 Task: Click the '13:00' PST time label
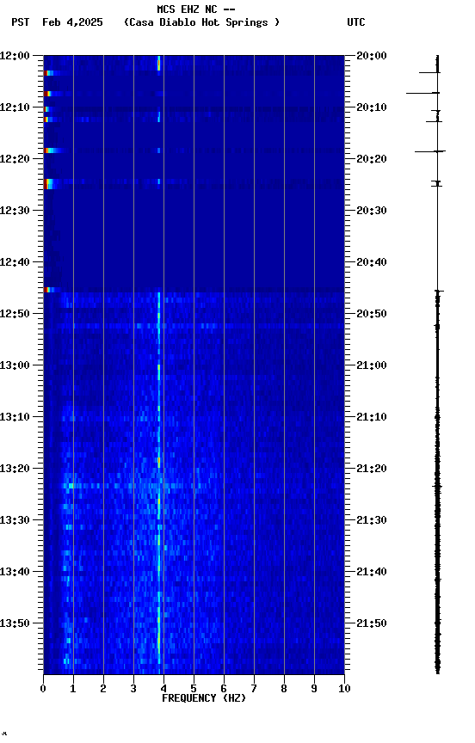coord(15,365)
